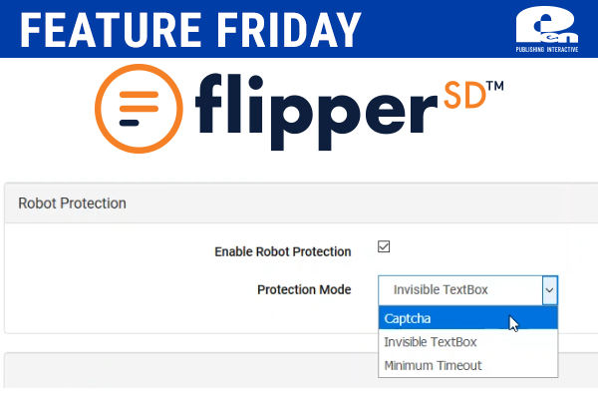
Task: Open the Protection Mode dropdown arrow
Action: (x=549, y=290)
